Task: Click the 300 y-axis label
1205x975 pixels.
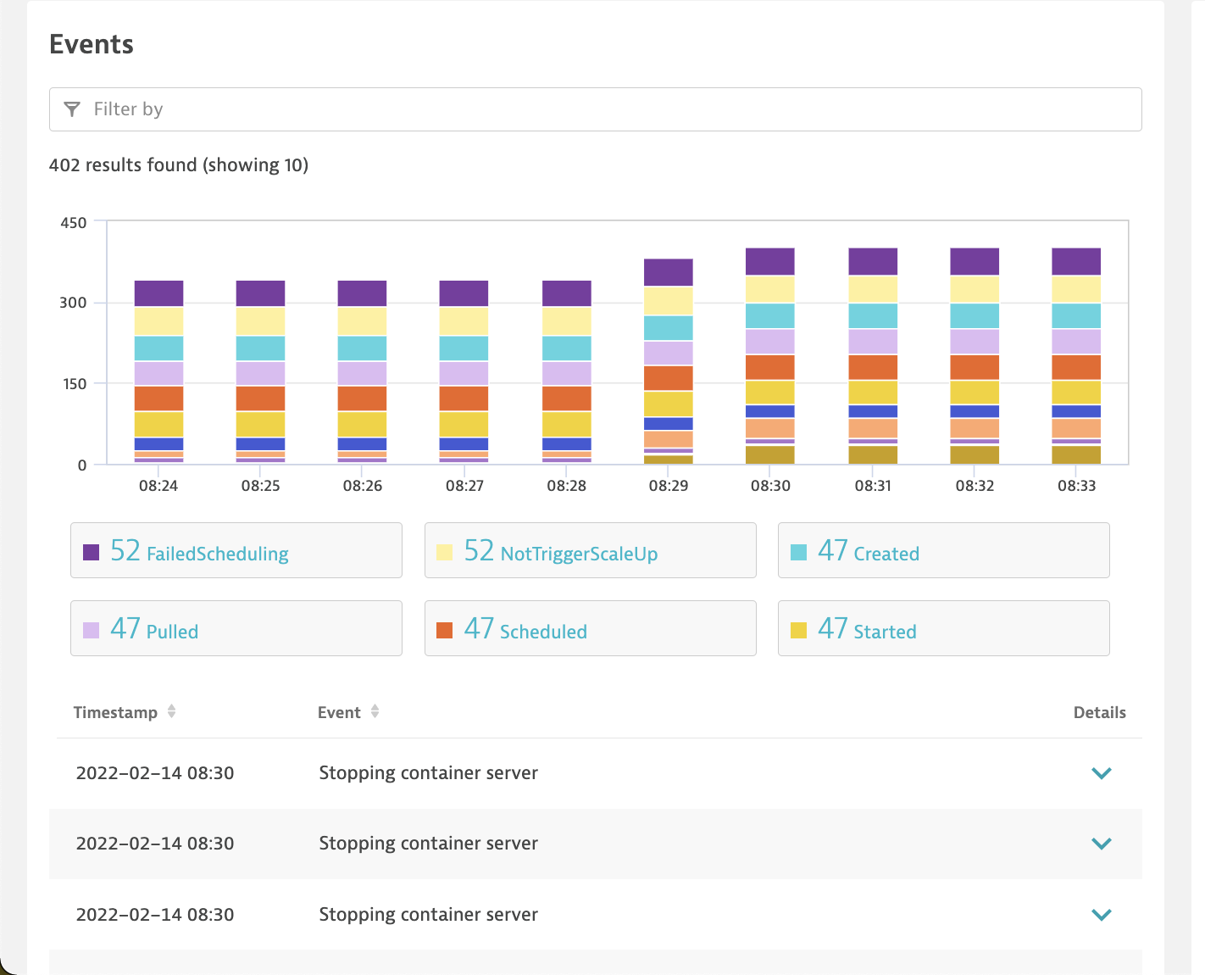Action: (73, 303)
